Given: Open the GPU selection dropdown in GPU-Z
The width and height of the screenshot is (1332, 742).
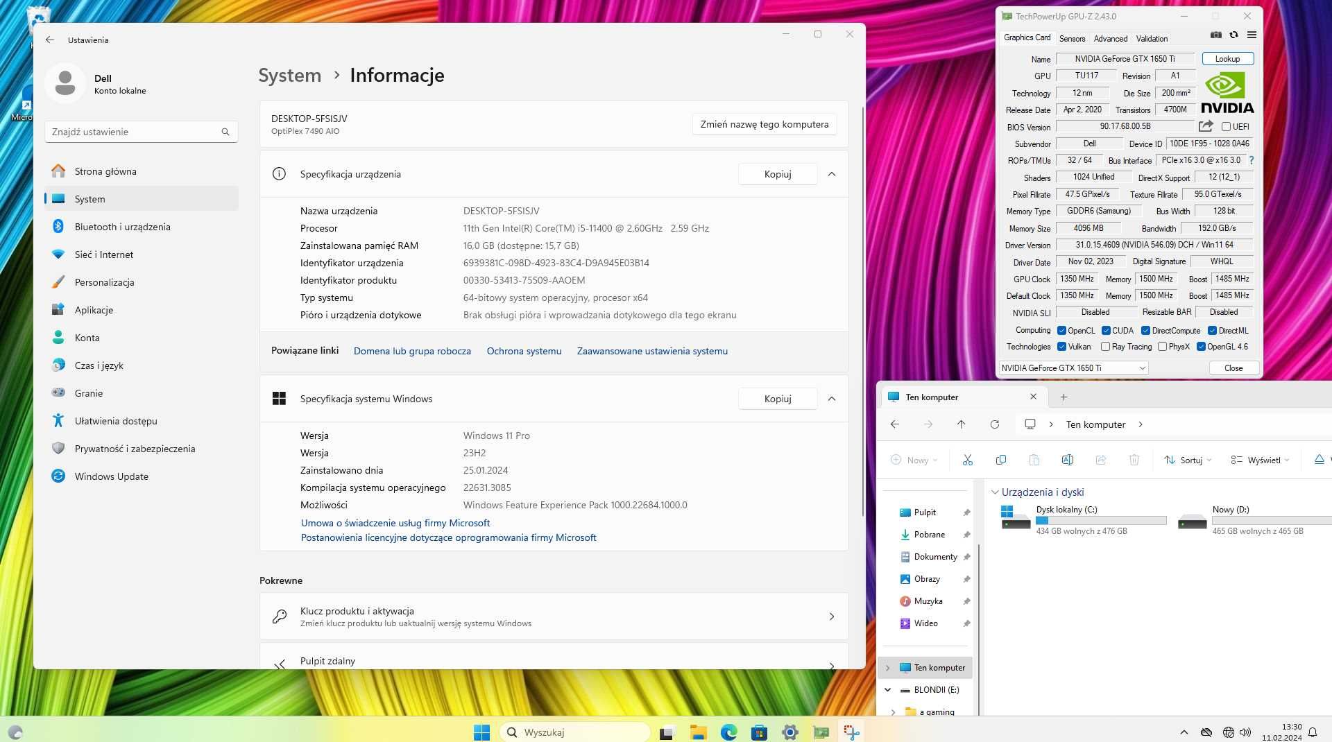Looking at the screenshot, I should coord(1073,368).
